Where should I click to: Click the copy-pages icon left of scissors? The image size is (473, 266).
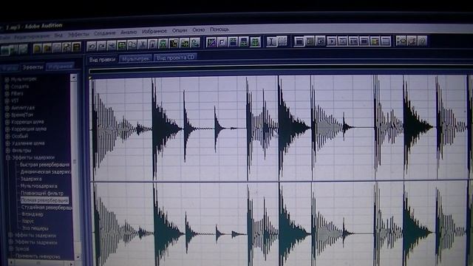[132, 44]
